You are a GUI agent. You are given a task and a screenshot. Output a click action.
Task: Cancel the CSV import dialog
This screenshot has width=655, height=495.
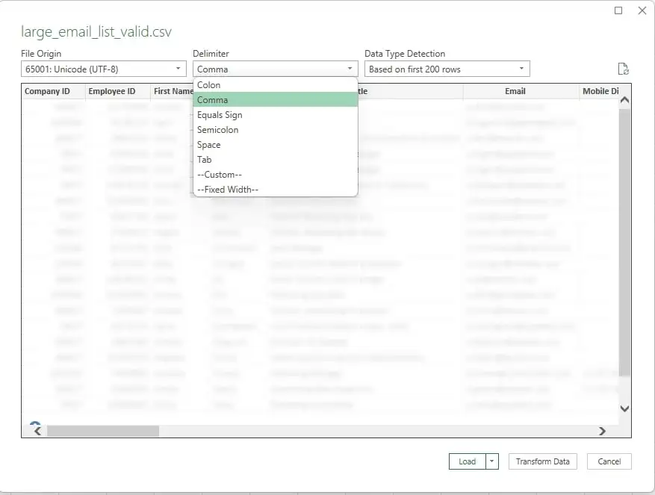click(x=609, y=461)
